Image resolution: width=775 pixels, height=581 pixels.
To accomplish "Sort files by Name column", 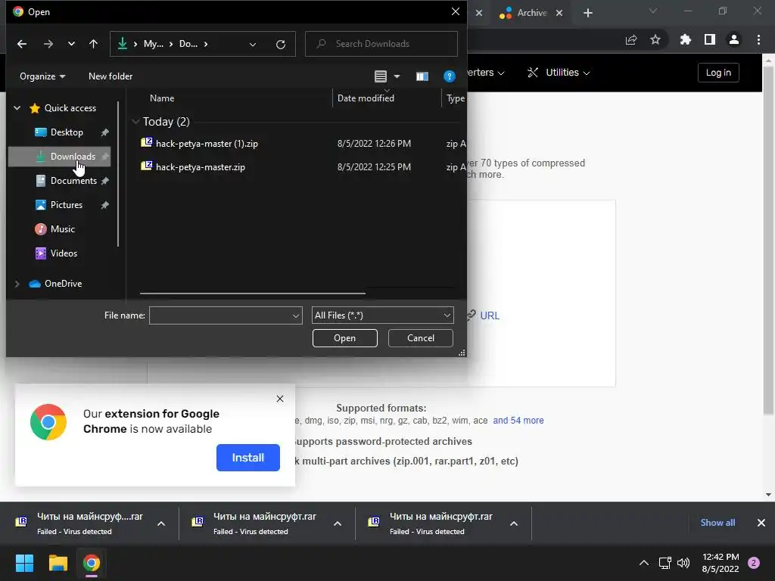I will (162, 98).
